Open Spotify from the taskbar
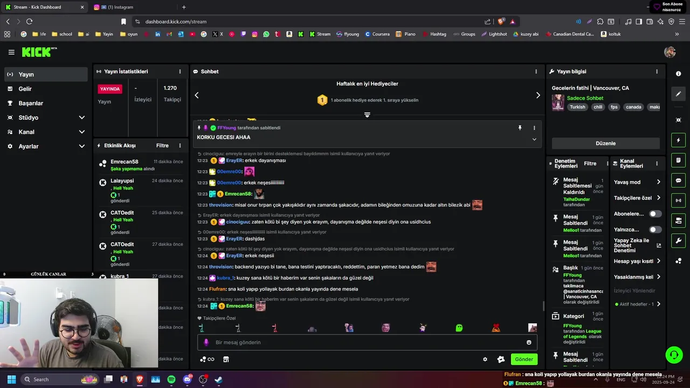The height and width of the screenshot is (388, 690). [x=171, y=379]
